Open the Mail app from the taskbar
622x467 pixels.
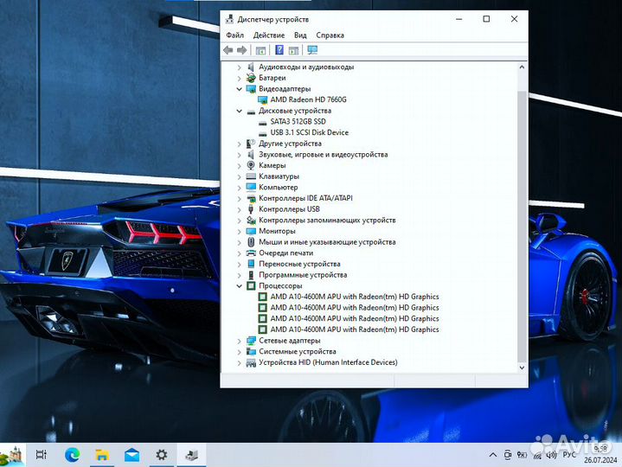click(x=131, y=455)
